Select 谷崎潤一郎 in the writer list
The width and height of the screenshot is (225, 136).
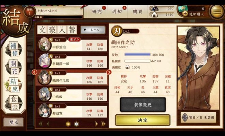click(x=72, y=61)
